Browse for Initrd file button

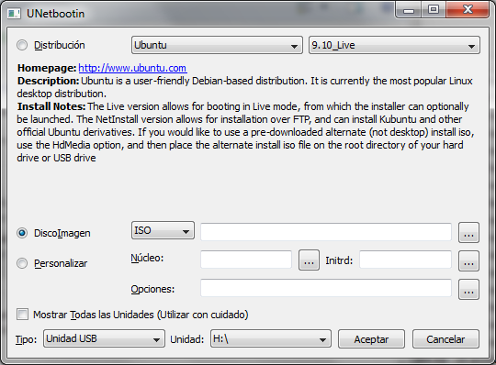tap(468, 261)
